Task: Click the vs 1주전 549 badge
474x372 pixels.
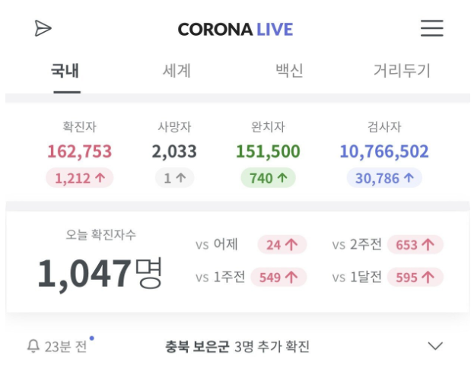Action: (278, 277)
